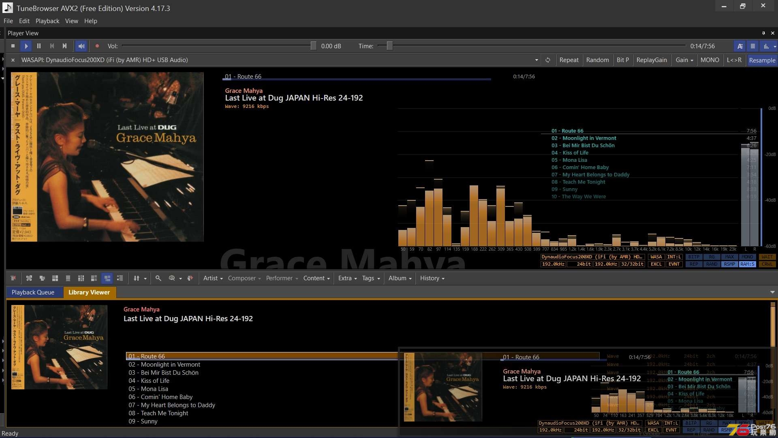The height and width of the screenshot is (438, 778).
Task: Select '08 - Teach Me Tonight' in the library list
Action: [x=158, y=413]
